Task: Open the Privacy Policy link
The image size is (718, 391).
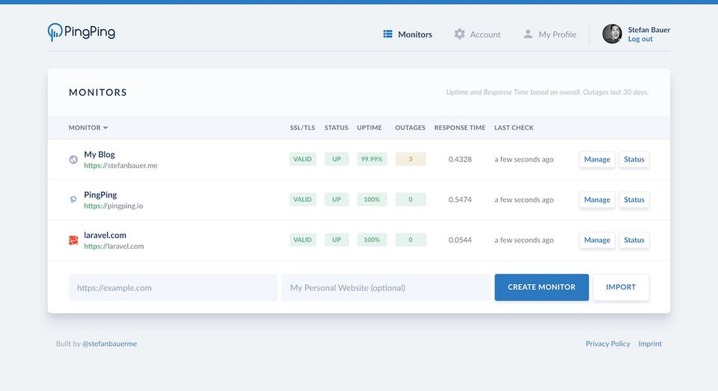Action: 607,343
